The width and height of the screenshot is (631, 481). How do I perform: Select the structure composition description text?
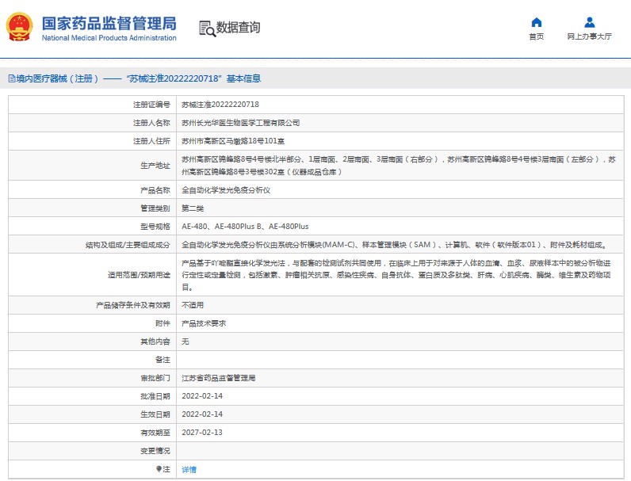[396, 245]
